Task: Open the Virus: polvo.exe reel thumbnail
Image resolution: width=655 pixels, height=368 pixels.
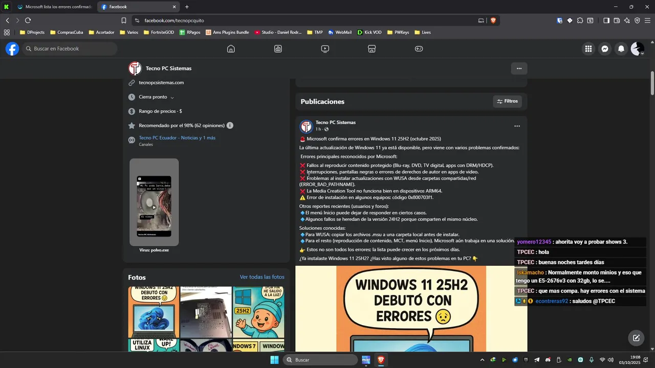Action: [x=154, y=202]
